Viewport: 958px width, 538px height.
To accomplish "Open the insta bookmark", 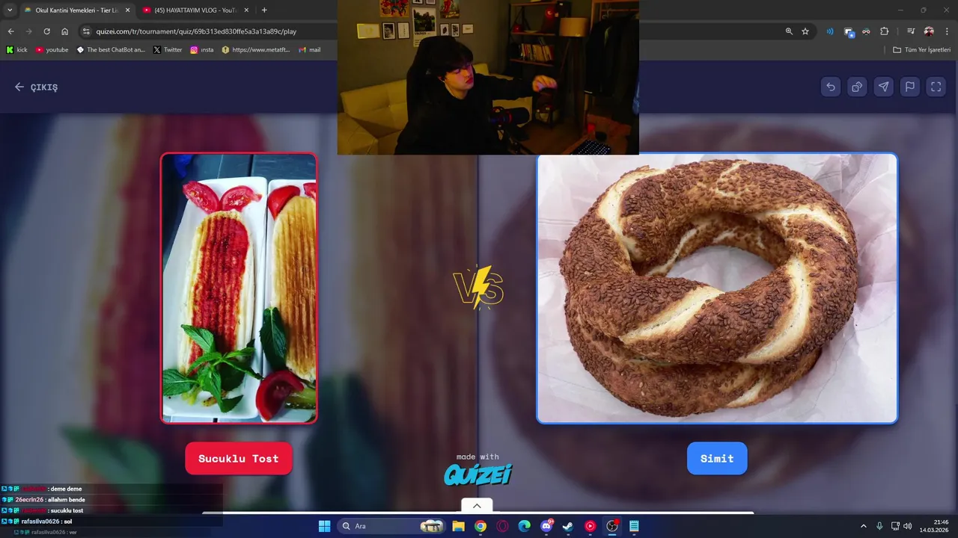I will tap(202, 50).
